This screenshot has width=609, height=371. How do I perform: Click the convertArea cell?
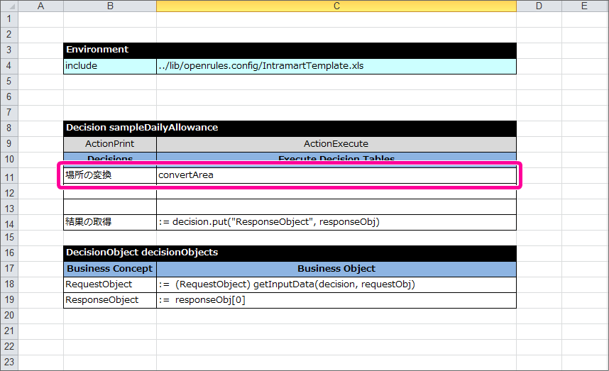coord(336,175)
